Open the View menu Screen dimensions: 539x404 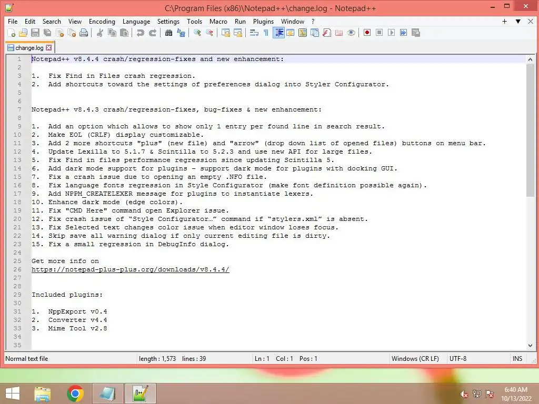click(75, 21)
